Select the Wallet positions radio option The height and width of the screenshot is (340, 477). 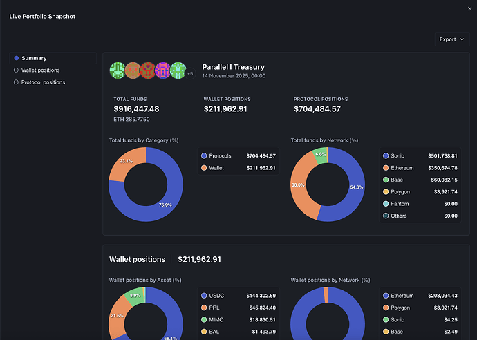tap(16, 70)
